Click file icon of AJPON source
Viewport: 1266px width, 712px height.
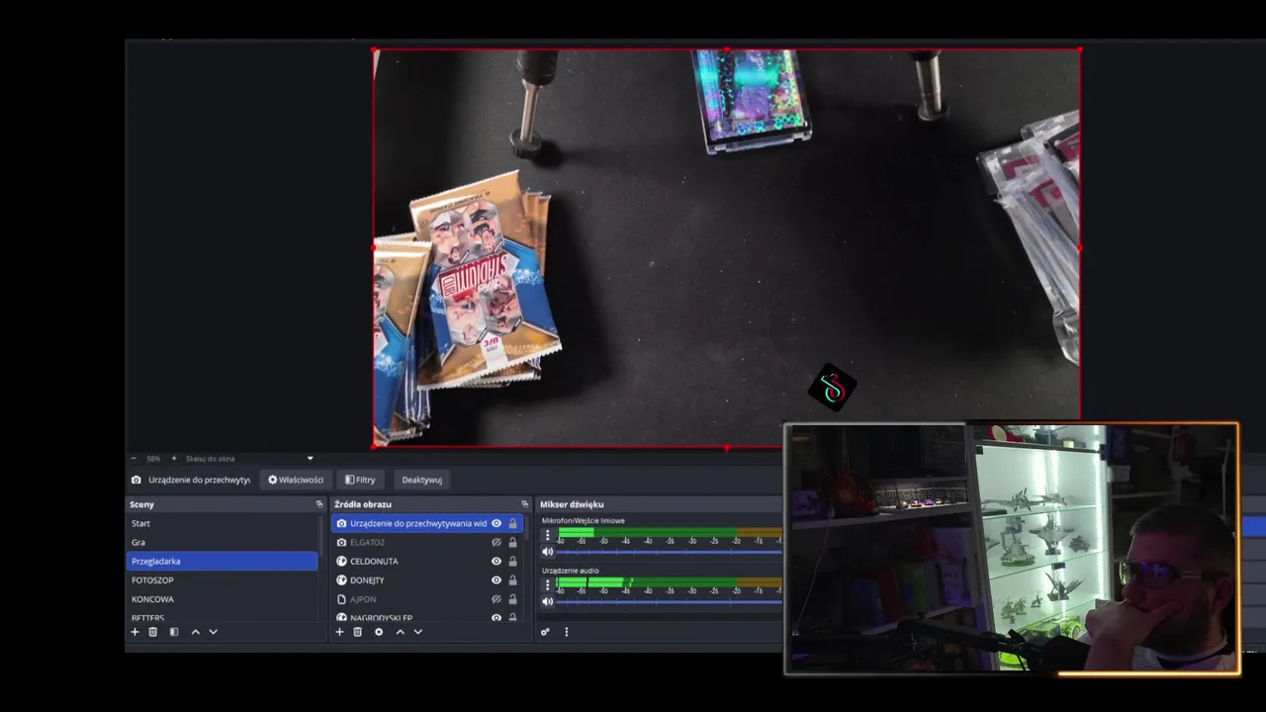click(341, 598)
